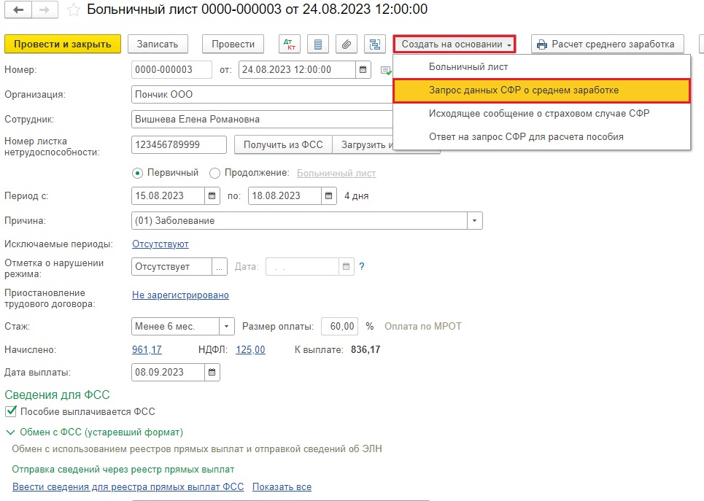Open calendar for period end date 18.08.2023
This screenshot has width=704, height=501.
(328, 195)
